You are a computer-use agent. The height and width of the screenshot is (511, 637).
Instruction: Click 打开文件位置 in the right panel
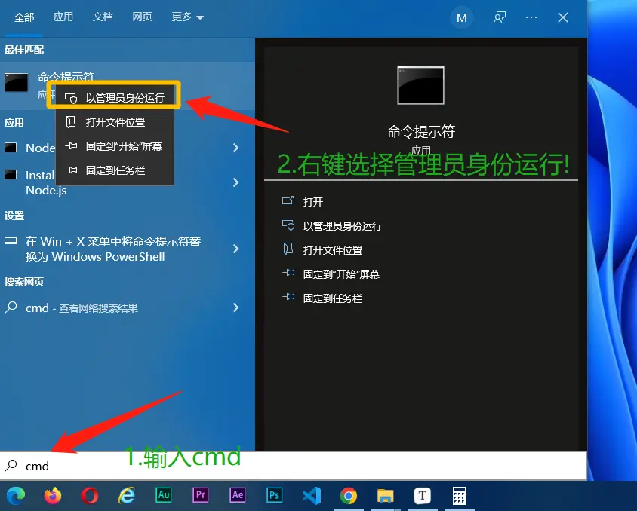point(332,250)
